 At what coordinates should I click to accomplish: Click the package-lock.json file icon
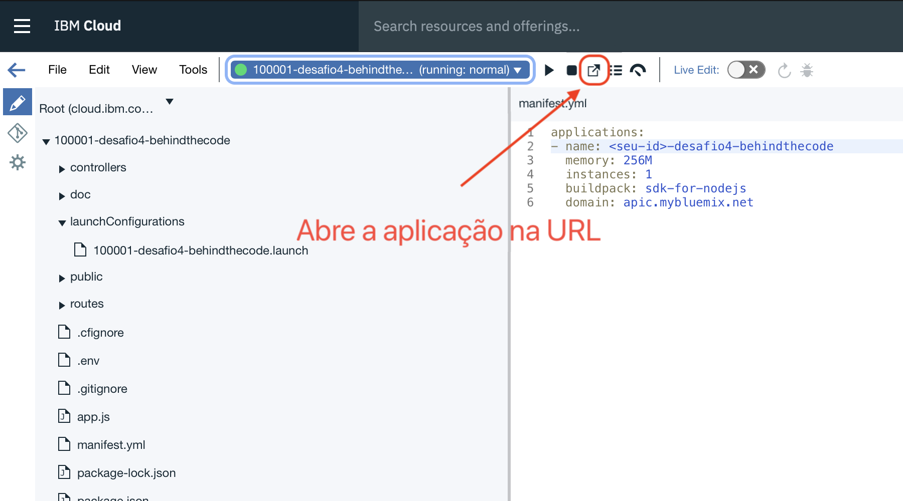tap(64, 472)
